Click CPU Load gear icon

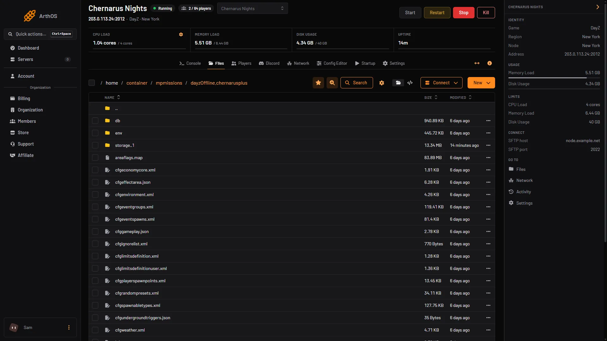[x=181, y=34]
